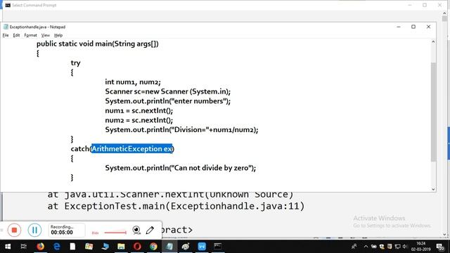The width and height of the screenshot is (450, 253).
Task: Launch Opera browser from taskbar
Action: pos(137,247)
